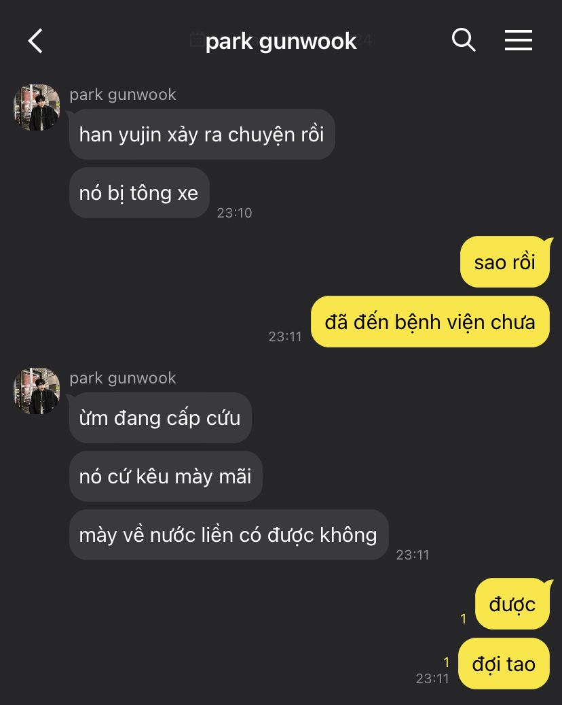Select the yellow 'sao rồi' bubble
562x705 pixels.
click(505, 262)
